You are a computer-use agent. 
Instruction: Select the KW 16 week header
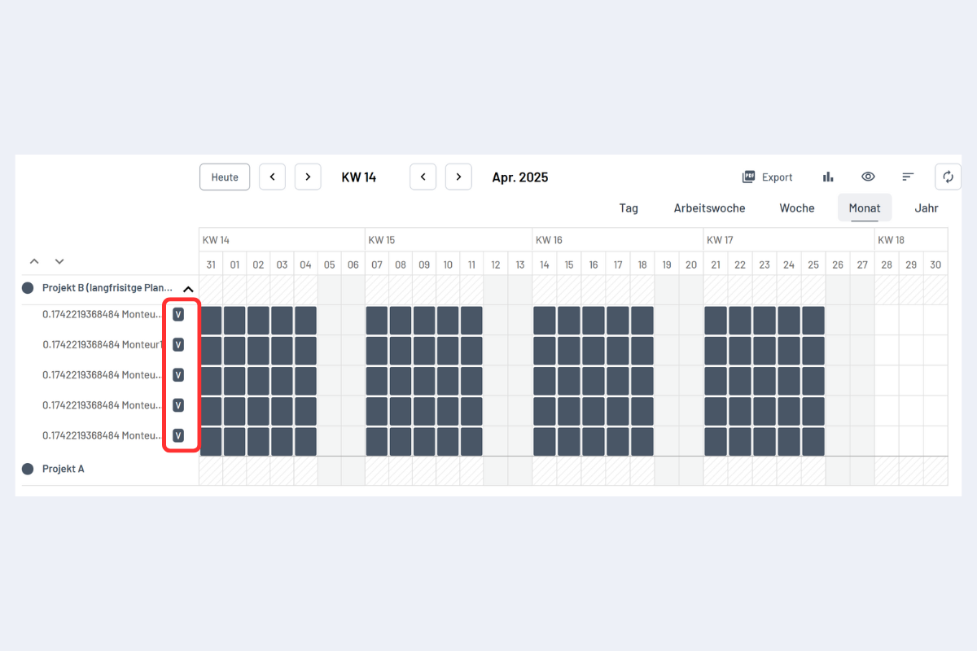coord(549,240)
